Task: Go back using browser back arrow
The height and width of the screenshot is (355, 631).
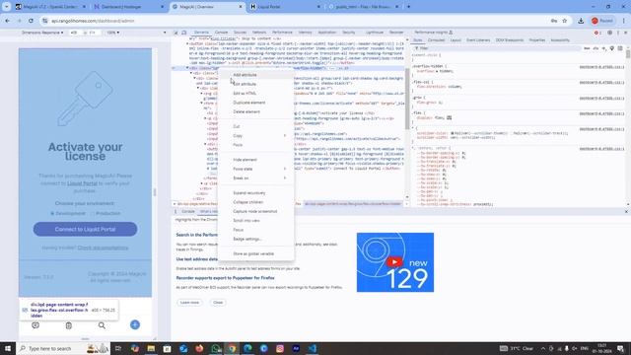Action: pyautogui.click(x=8, y=21)
